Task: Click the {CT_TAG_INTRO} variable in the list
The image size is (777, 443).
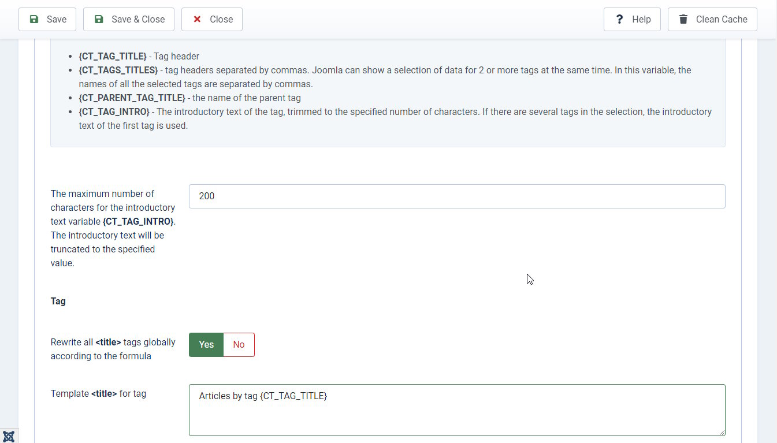Action: 114,111
